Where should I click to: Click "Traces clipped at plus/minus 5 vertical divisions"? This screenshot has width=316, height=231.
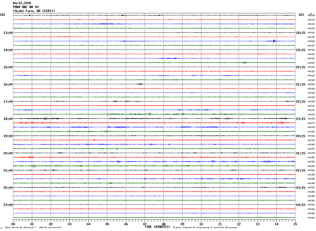(x=205, y=227)
